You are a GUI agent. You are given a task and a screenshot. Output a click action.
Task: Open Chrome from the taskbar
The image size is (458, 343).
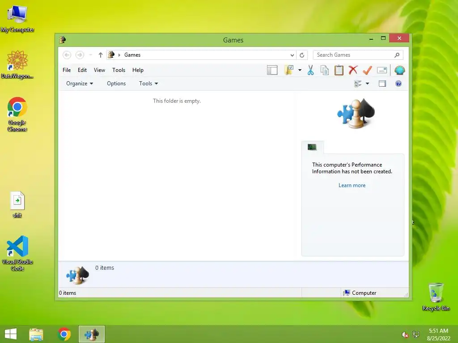coord(64,334)
